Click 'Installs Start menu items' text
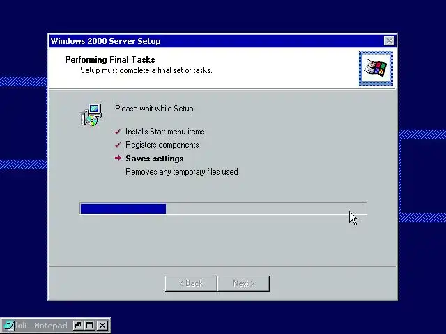This screenshot has height=334, width=446. [x=165, y=132]
